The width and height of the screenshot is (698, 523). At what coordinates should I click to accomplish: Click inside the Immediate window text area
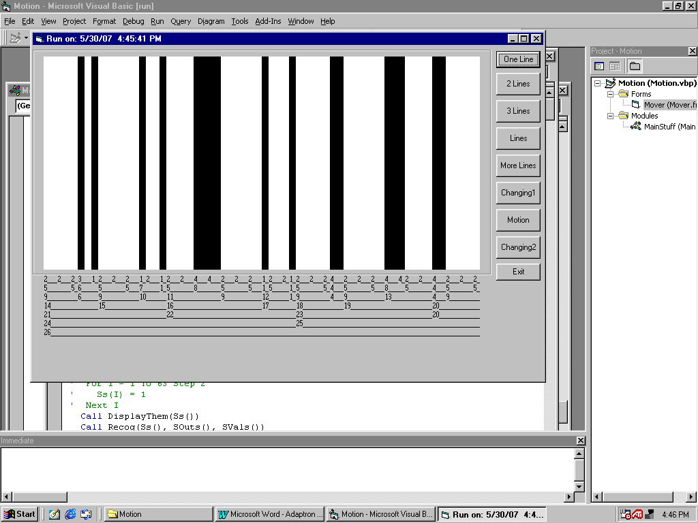[x=287, y=469]
